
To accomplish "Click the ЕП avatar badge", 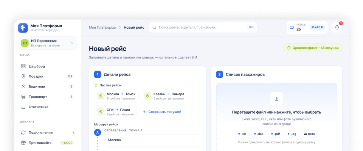I will (25, 43).
